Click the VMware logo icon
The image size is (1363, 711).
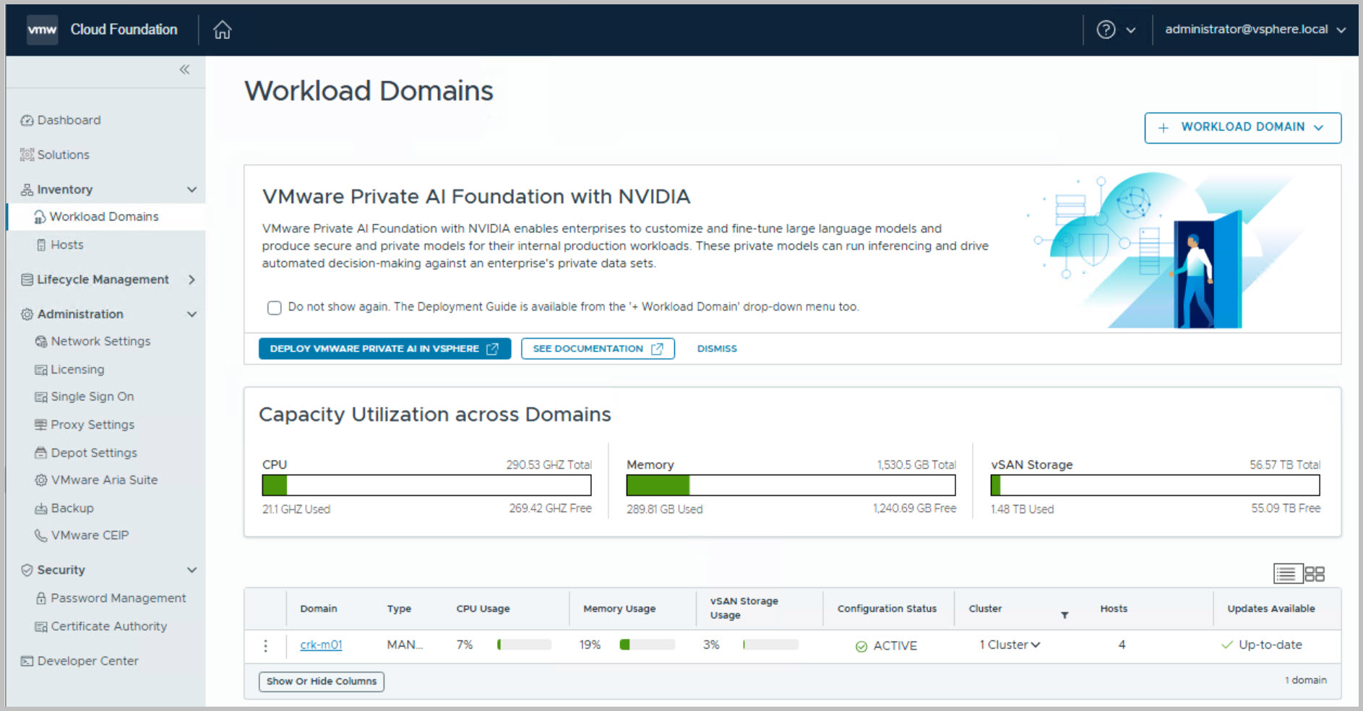(x=42, y=30)
